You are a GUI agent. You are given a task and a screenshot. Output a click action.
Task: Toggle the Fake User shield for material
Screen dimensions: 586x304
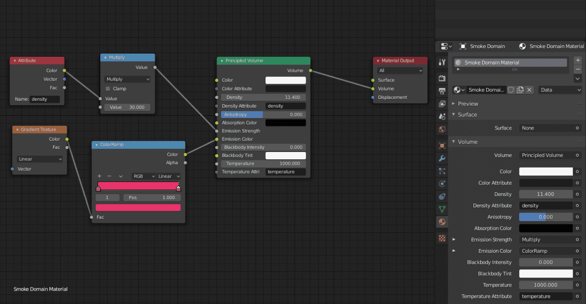pos(511,90)
